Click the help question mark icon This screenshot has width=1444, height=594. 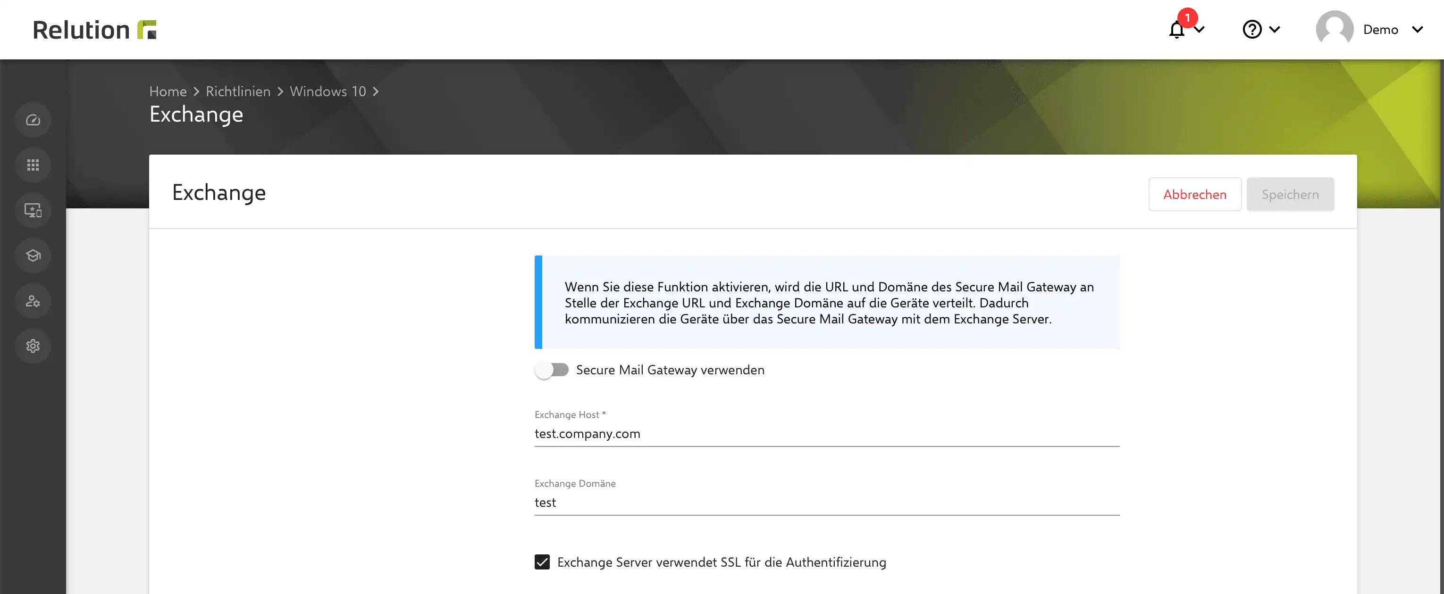pyautogui.click(x=1252, y=29)
